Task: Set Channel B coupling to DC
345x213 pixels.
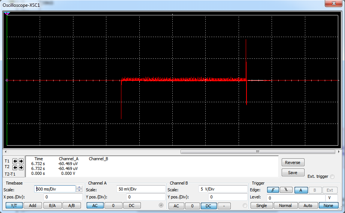Action: click(209, 206)
